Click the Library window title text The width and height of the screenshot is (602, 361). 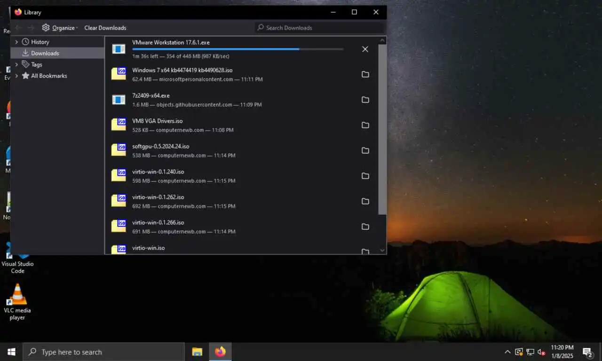(33, 12)
